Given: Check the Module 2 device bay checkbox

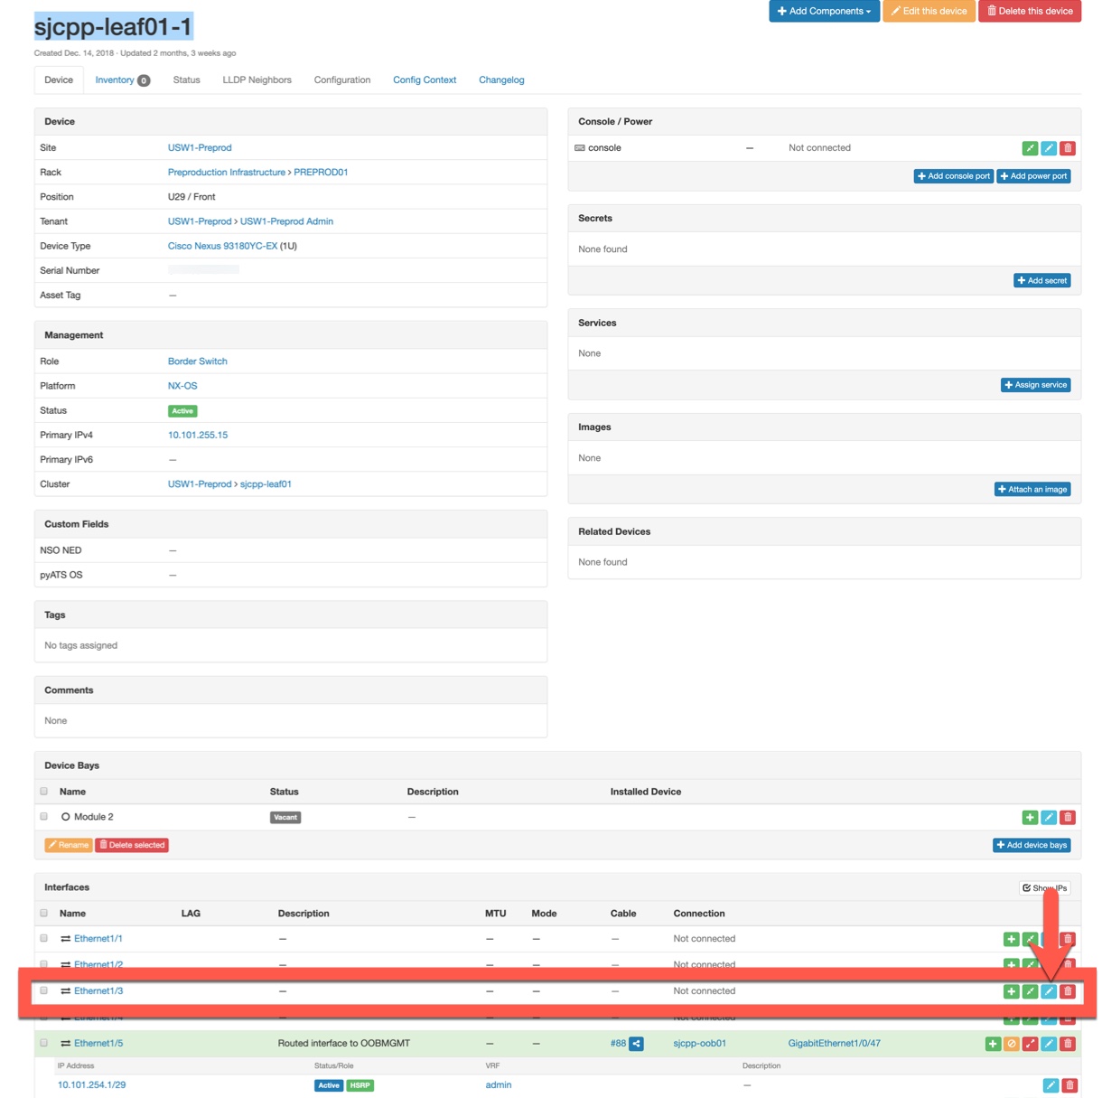Looking at the screenshot, I should click(x=43, y=817).
